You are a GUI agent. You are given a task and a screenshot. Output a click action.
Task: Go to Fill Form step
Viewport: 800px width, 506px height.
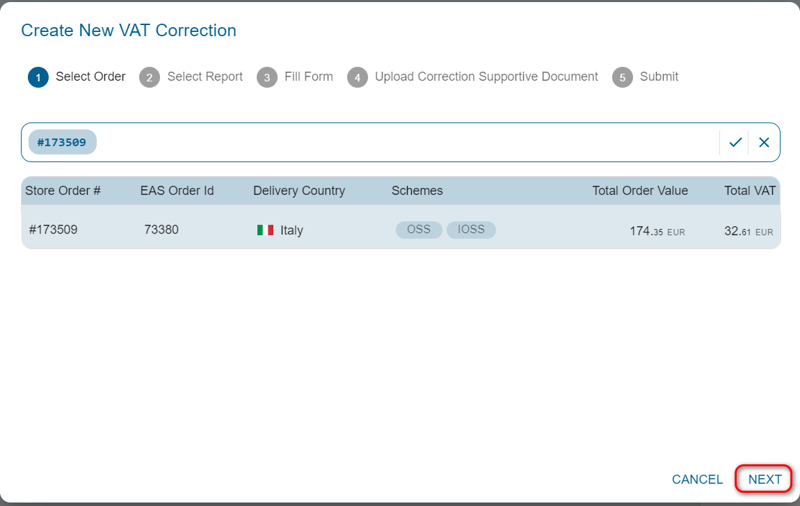tap(308, 77)
